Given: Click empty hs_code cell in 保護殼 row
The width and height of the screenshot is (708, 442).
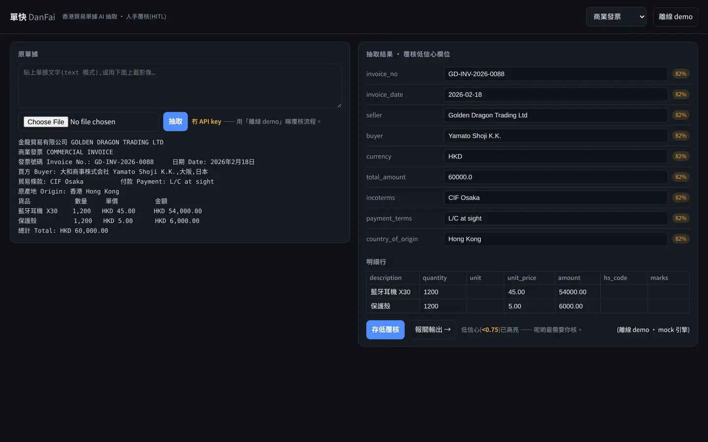Looking at the screenshot, I should point(624,306).
